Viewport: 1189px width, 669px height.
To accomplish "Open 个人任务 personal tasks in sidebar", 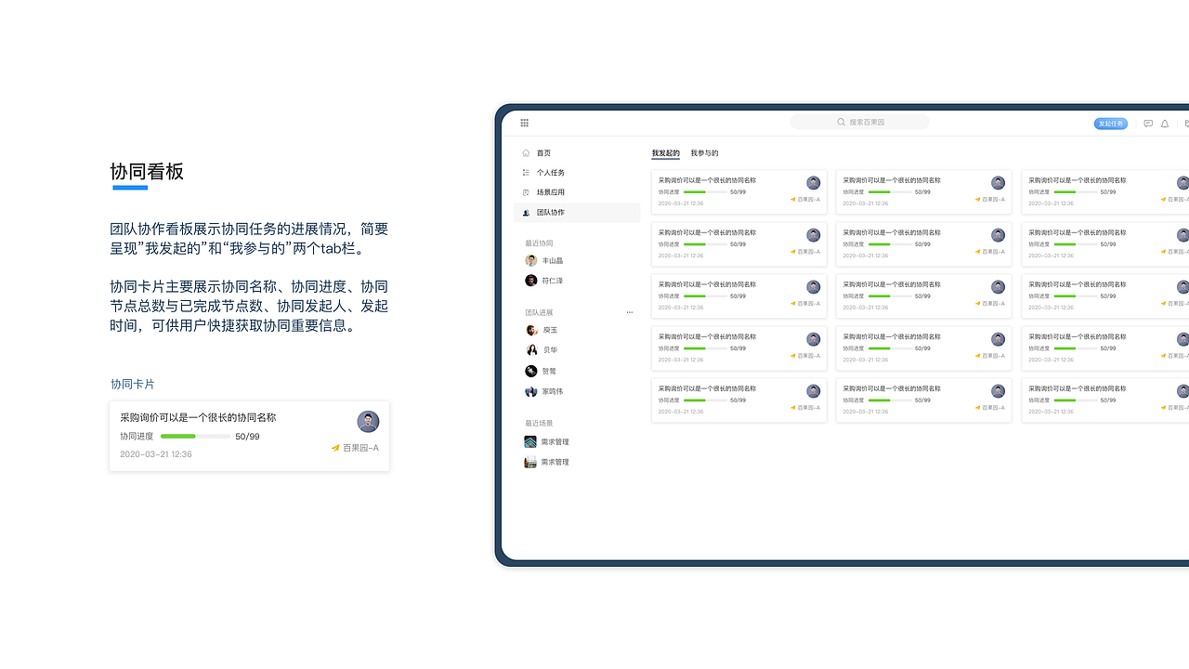I will 549,172.
